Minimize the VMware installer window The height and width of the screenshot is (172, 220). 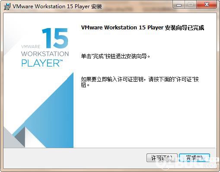179,5
